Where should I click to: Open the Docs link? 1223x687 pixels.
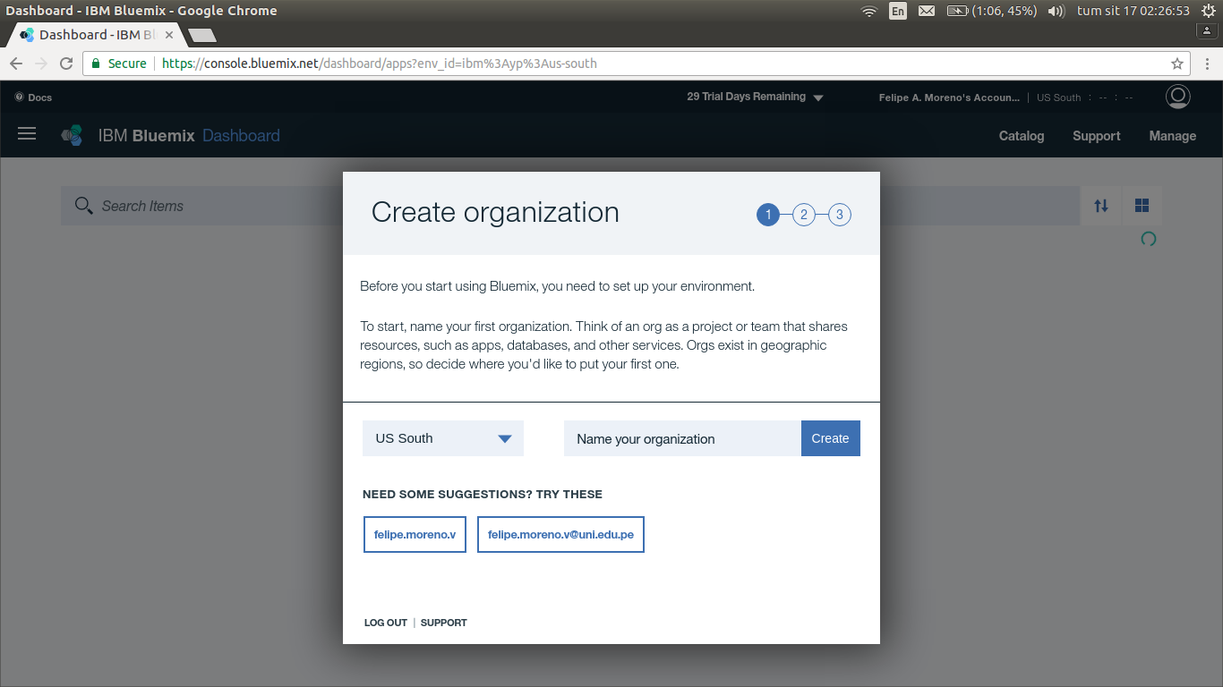(x=34, y=98)
